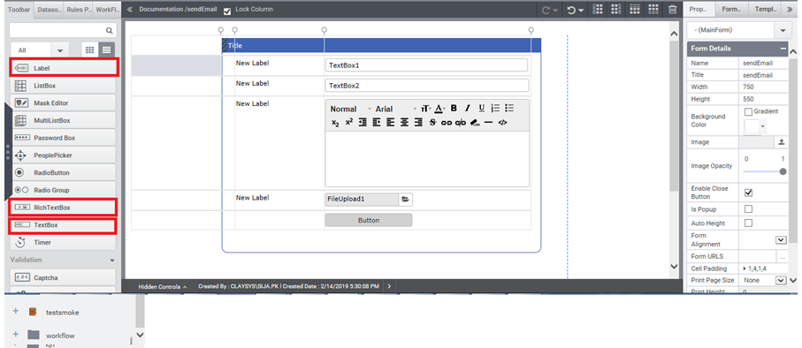
Task: Click the Image Opacity slider handle
Action: click(x=783, y=172)
